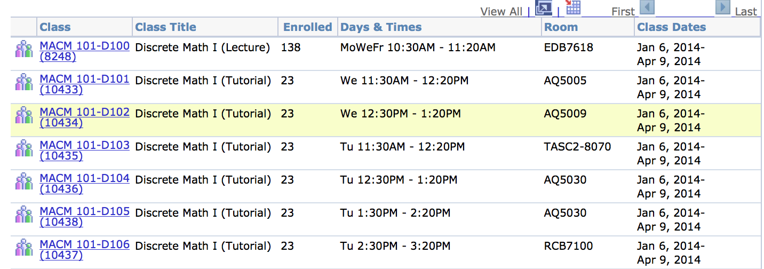The width and height of the screenshot is (764, 269).
Task: Sort by the Enrolled column header
Action: (x=307, y=27)
